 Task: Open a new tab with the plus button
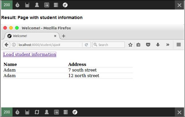64,36
